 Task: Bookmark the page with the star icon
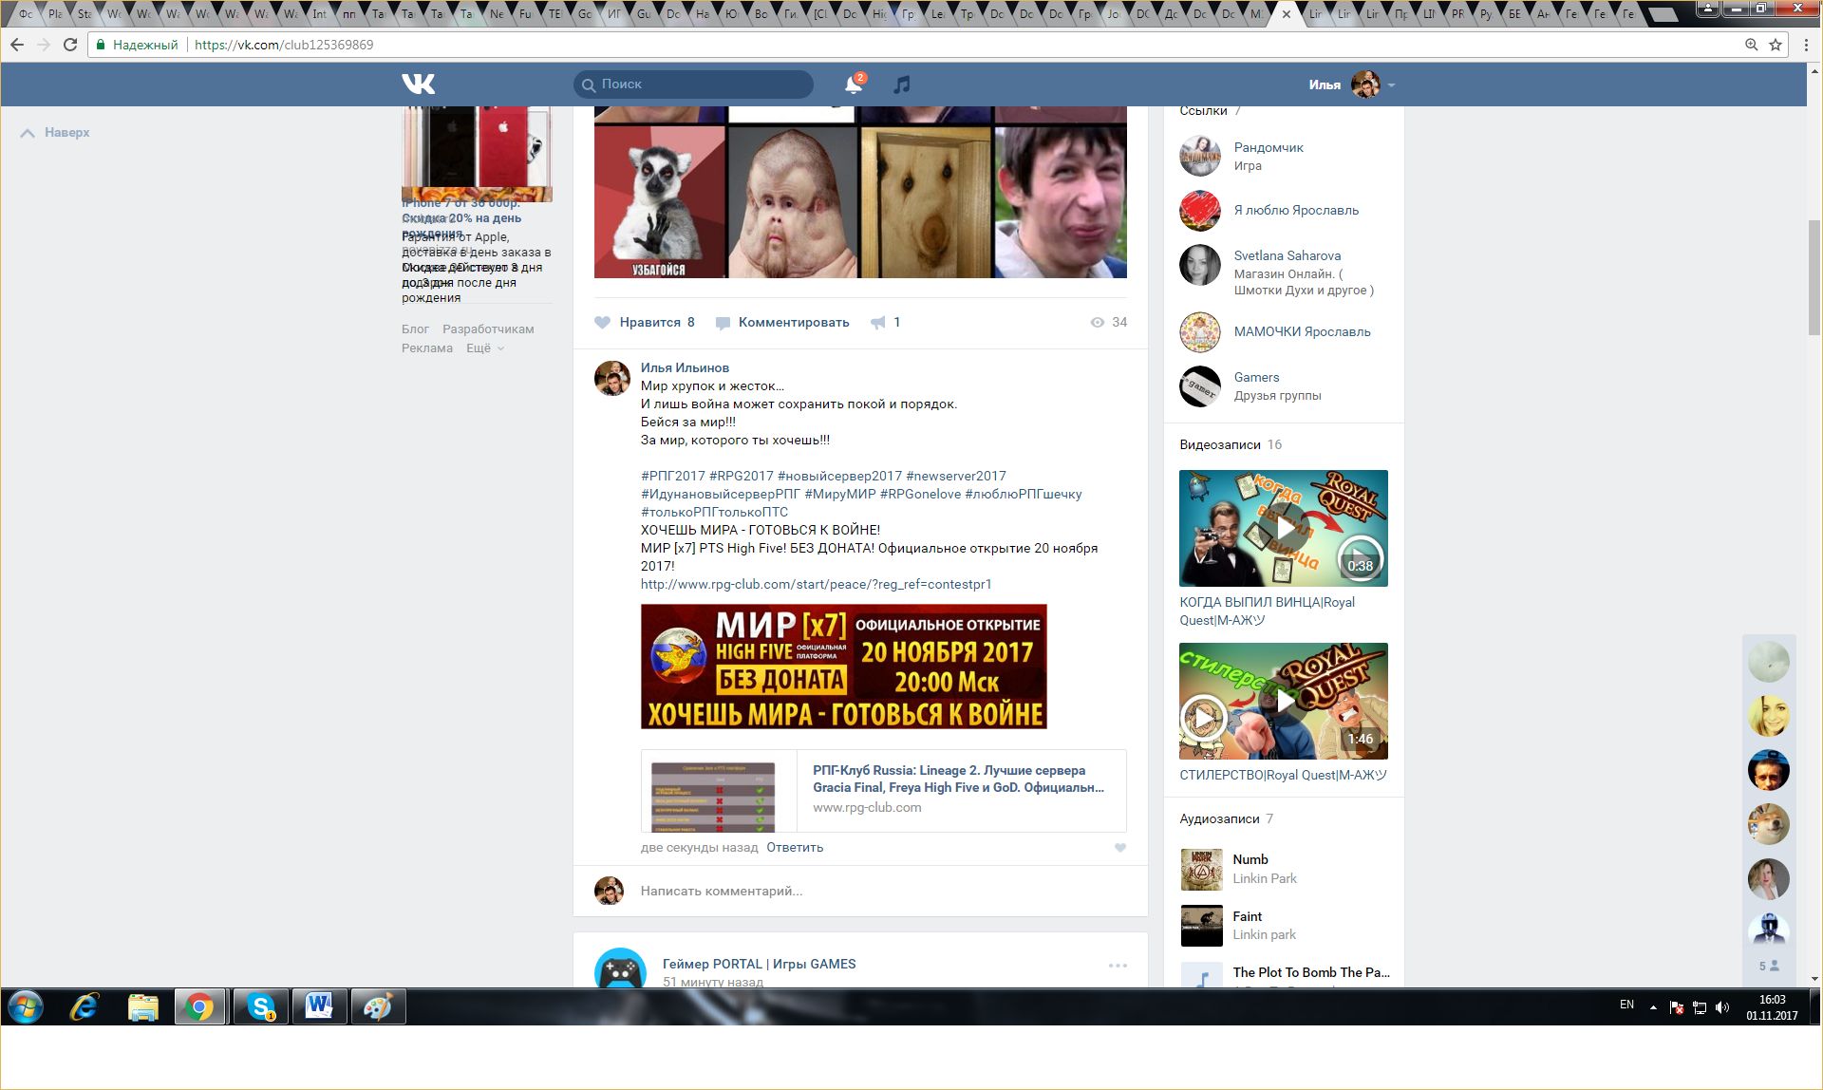[x=1775, y=45]
